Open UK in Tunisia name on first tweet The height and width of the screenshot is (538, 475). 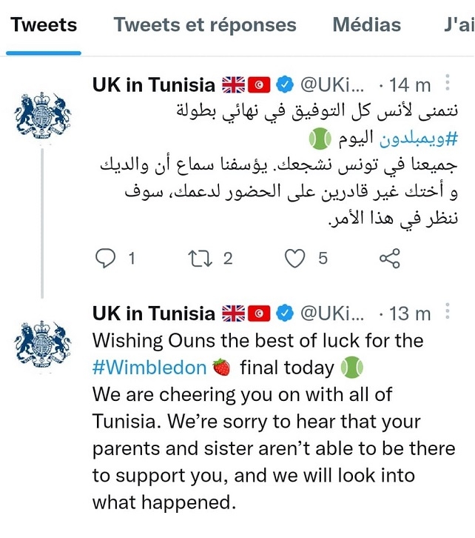153,84
